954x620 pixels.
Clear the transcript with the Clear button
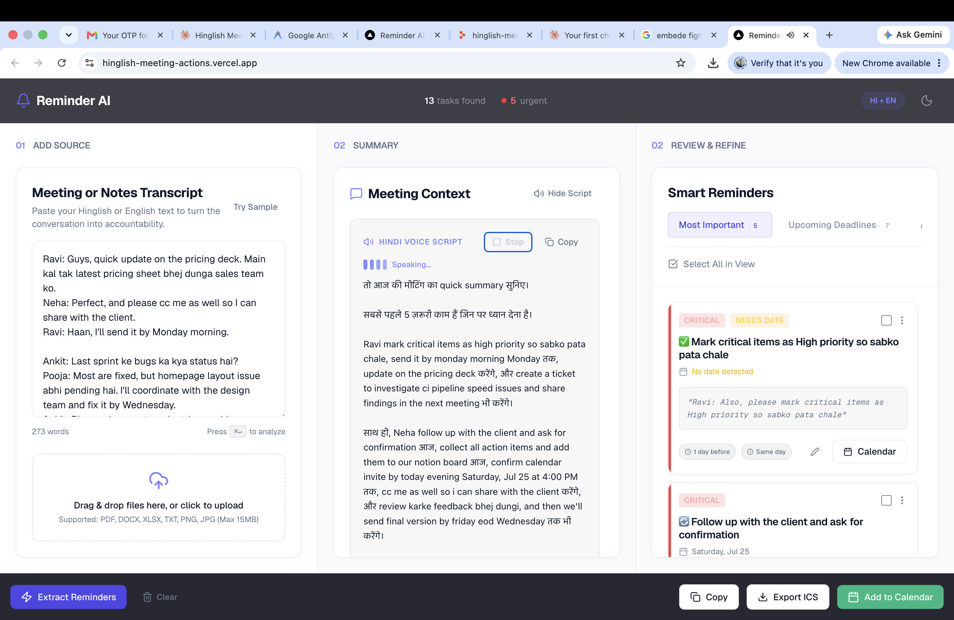coord(160,597)
